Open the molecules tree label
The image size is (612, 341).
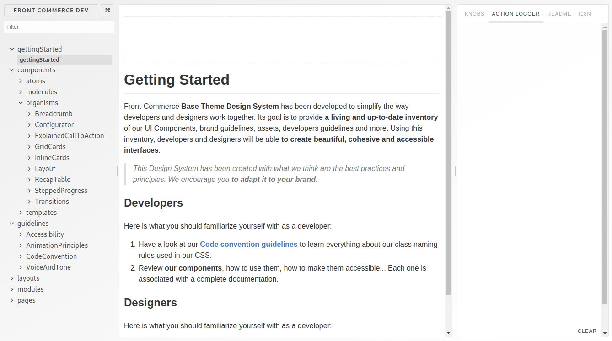(42, 92)
